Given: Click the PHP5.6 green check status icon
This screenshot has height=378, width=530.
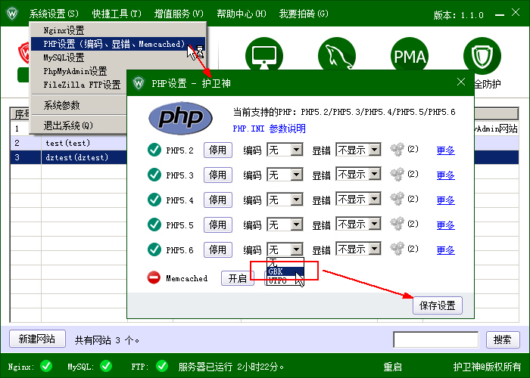Looking at the screenshot, I should (x=154, y=249).
